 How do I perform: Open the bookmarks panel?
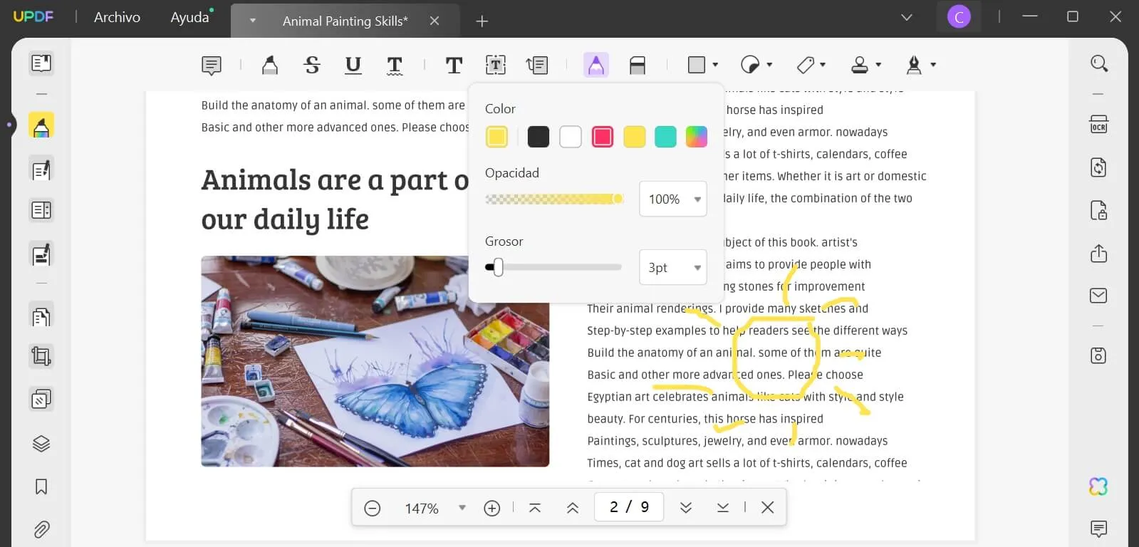pyautogui.click(x=41, y=487)
